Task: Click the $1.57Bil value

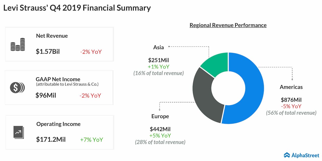Action: coord(48,52)
